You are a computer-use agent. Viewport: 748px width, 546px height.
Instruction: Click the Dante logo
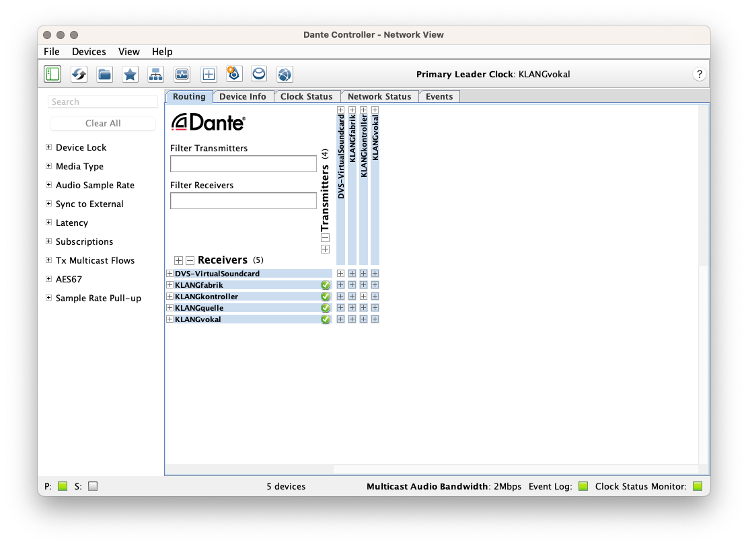208,122
